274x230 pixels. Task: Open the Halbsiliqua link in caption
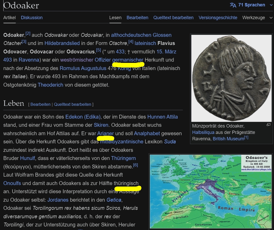pos(203,132)
